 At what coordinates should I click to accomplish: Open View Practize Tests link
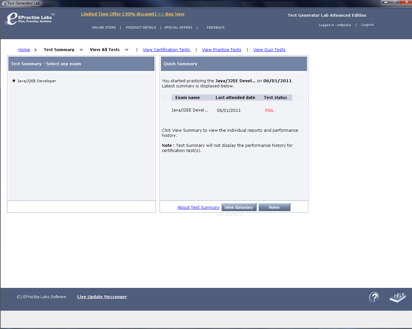221,50
